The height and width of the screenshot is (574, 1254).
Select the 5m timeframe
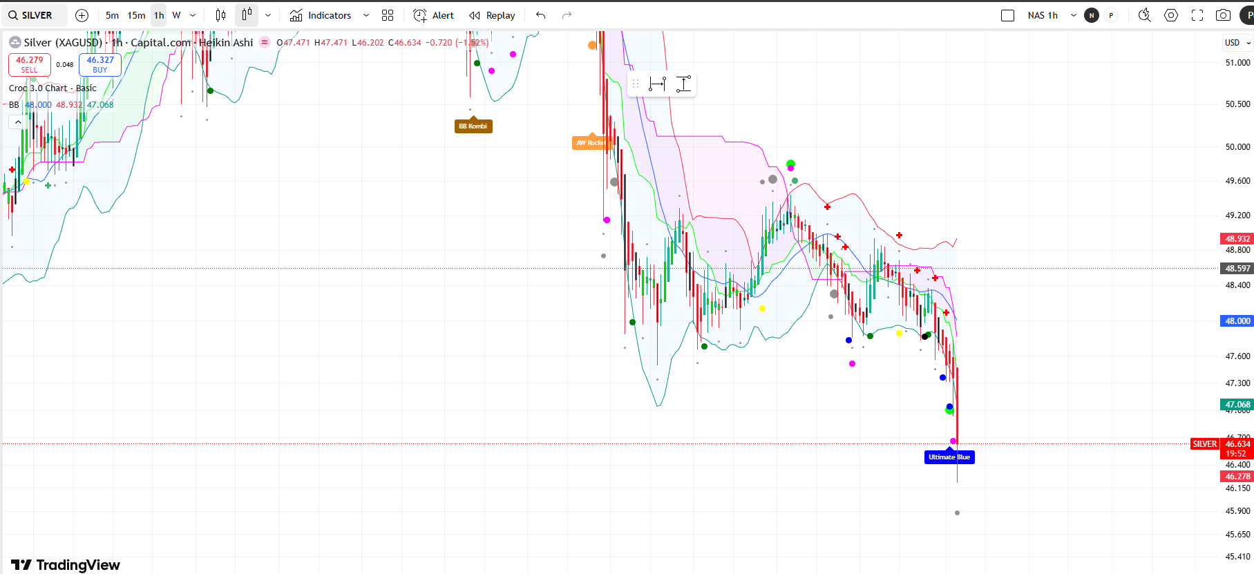112,15
